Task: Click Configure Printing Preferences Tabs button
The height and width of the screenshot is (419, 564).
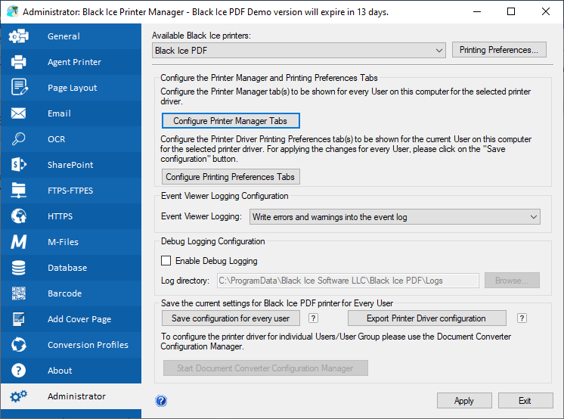Action: click(x=231, y=177)
